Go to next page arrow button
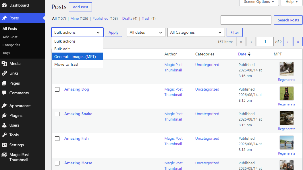Image resolution: width=303 pixels, height=170 pixels. (x=288, y=41)
